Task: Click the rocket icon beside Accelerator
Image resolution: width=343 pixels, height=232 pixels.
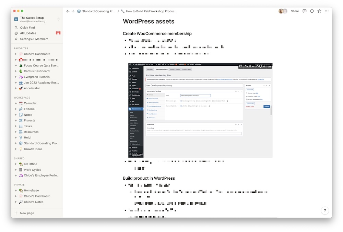Action: [x=21, y=88]
